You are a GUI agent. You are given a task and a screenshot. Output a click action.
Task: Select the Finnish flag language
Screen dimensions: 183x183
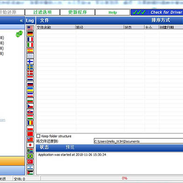point(30,62)
